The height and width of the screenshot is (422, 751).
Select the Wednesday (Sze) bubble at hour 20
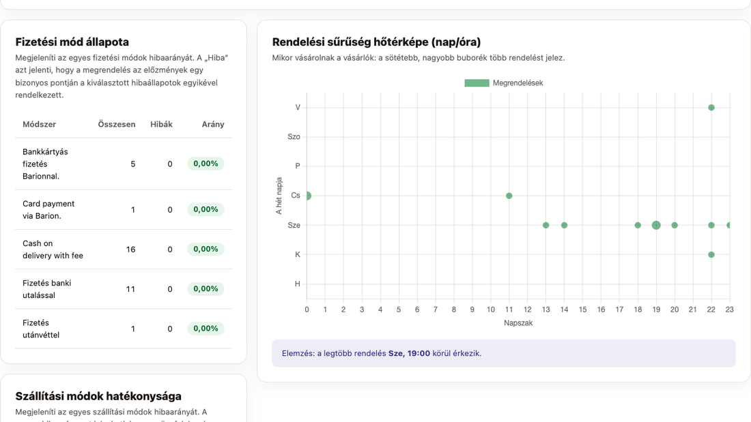(675, 226)
